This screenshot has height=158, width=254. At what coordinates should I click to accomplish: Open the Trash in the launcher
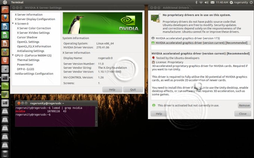5,154
